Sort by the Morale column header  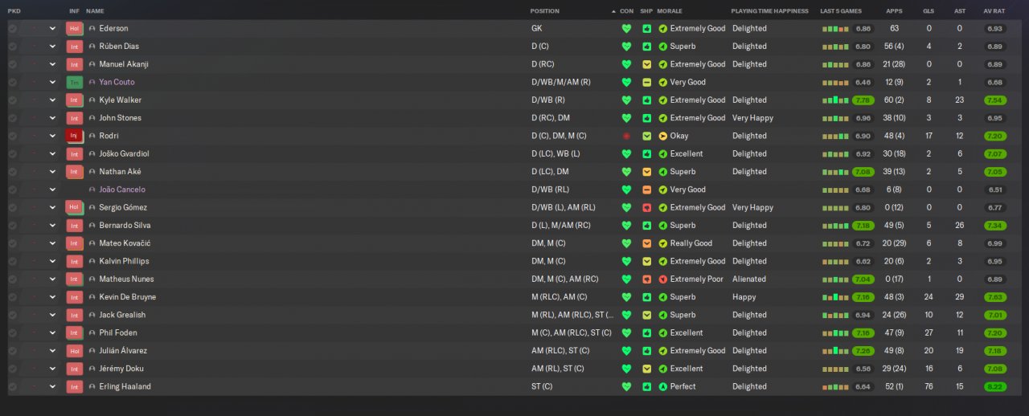(x=670, y=11)
